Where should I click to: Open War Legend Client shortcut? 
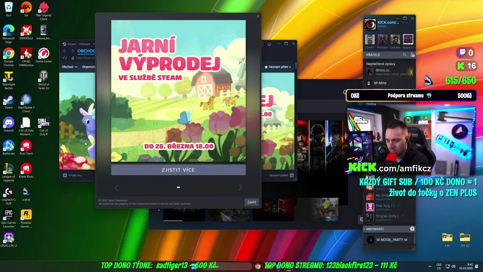pos(43,11)
